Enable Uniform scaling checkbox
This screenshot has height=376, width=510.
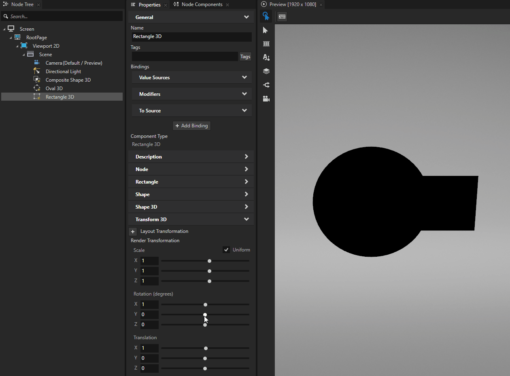226,249
